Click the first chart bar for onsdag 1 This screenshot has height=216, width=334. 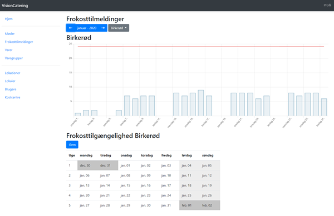click(x=78, y=114)
